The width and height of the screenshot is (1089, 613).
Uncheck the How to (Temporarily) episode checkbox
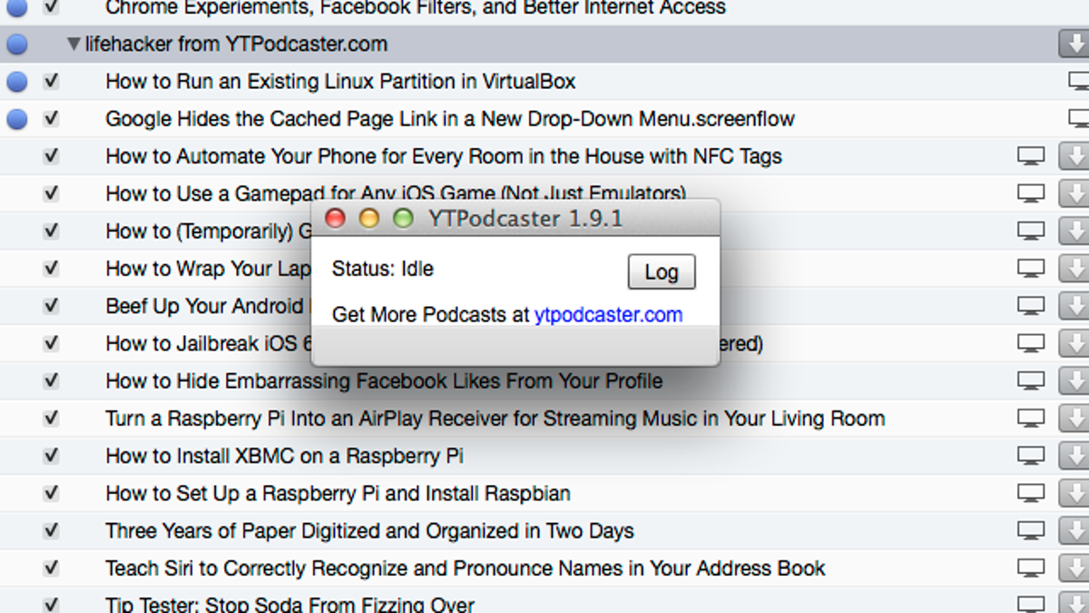pos(51,231)
